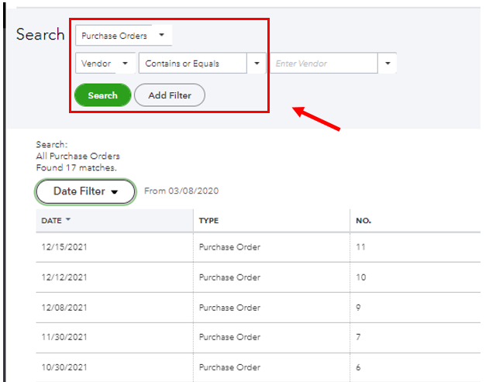The width and height of the screenshot is (496, 382).
Task: Open the Date Filter dropdown button
Action: click(85, 191)
